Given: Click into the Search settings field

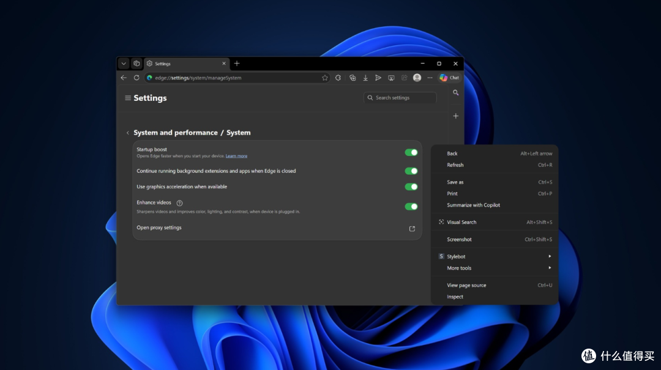Looking at the screenshot, I should (400, 98).
